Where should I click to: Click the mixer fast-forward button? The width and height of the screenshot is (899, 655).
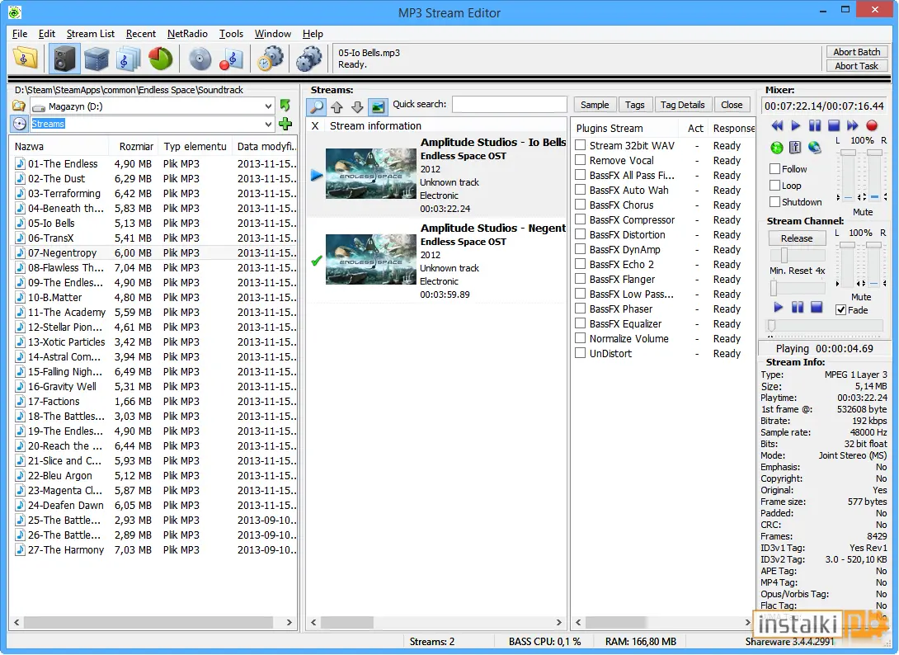[853, 125]
